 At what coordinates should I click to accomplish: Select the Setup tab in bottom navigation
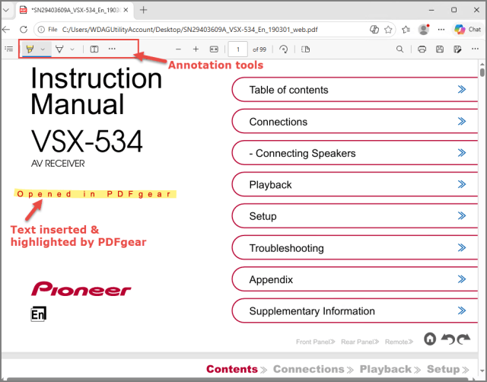(448, 369)
